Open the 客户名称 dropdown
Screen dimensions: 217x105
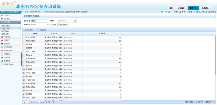tap(40, 21)
